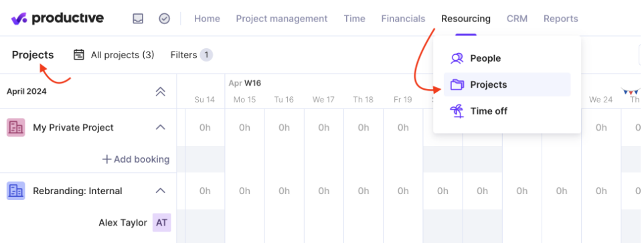This screenshot has width=642, height=243.
Task: Add booking under My Private Project
Action: (x=135, y=159)
